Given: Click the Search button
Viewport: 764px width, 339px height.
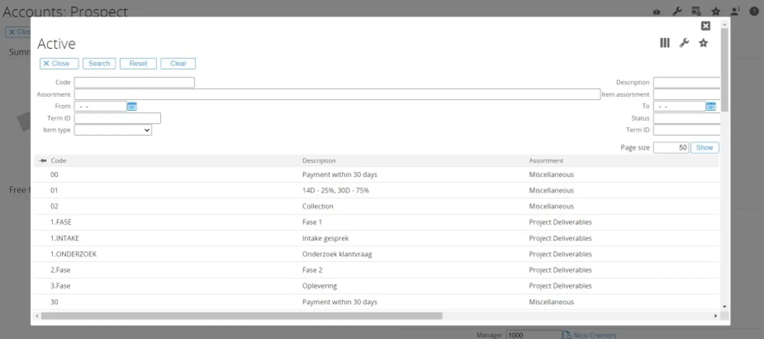Looking at the screenshot, I should point(99,63).
